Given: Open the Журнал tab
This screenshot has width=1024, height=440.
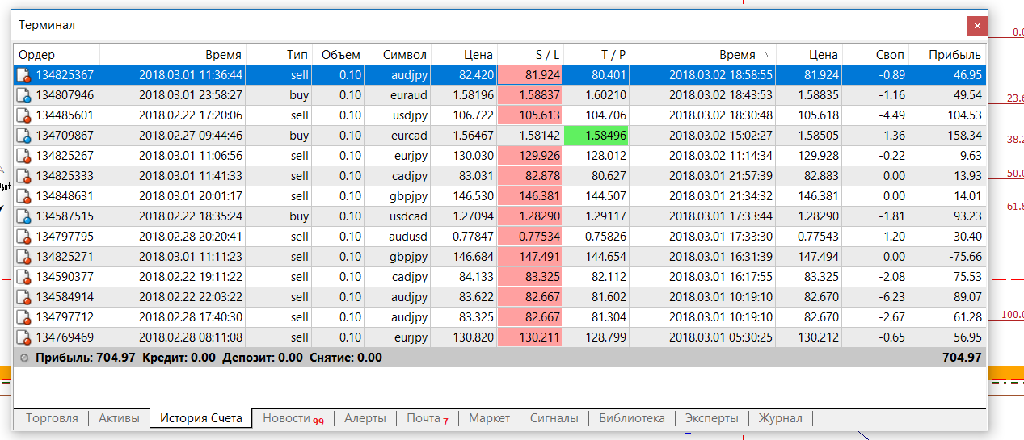Looking at the screenshot, I should pos(780,418).
